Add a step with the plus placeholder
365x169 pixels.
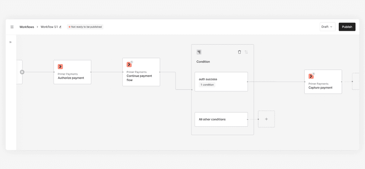point(266,119)
